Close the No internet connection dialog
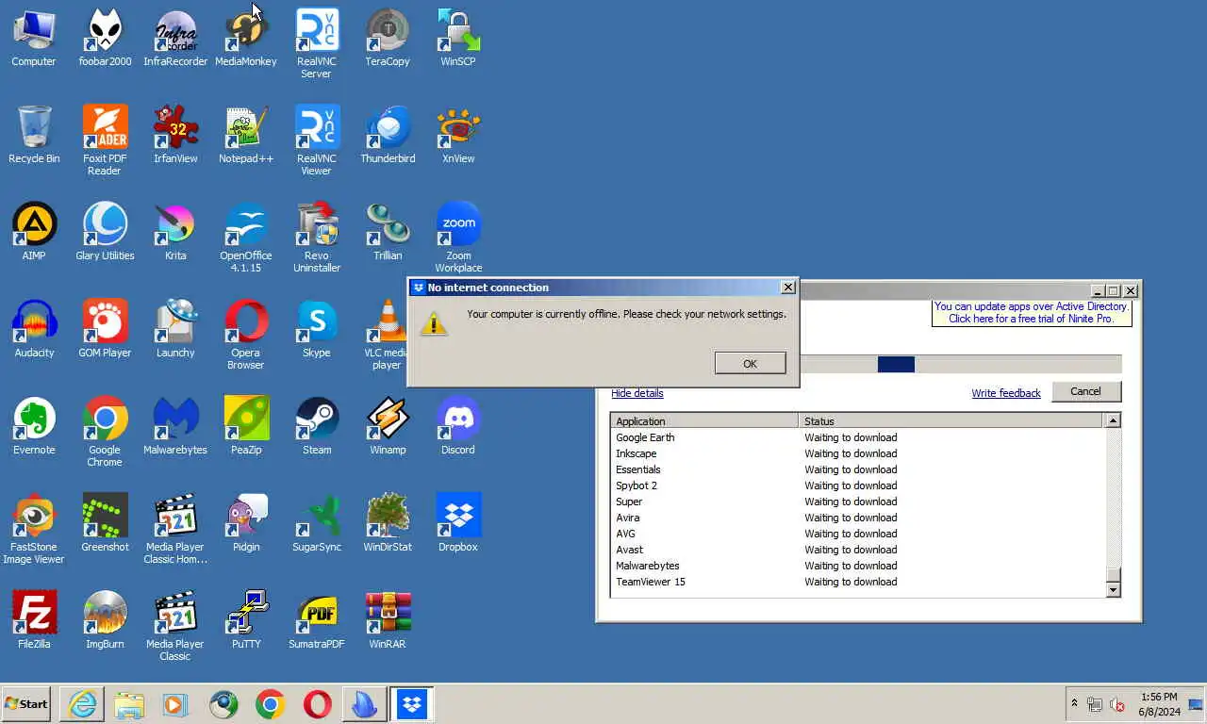 tap(788, 288)
